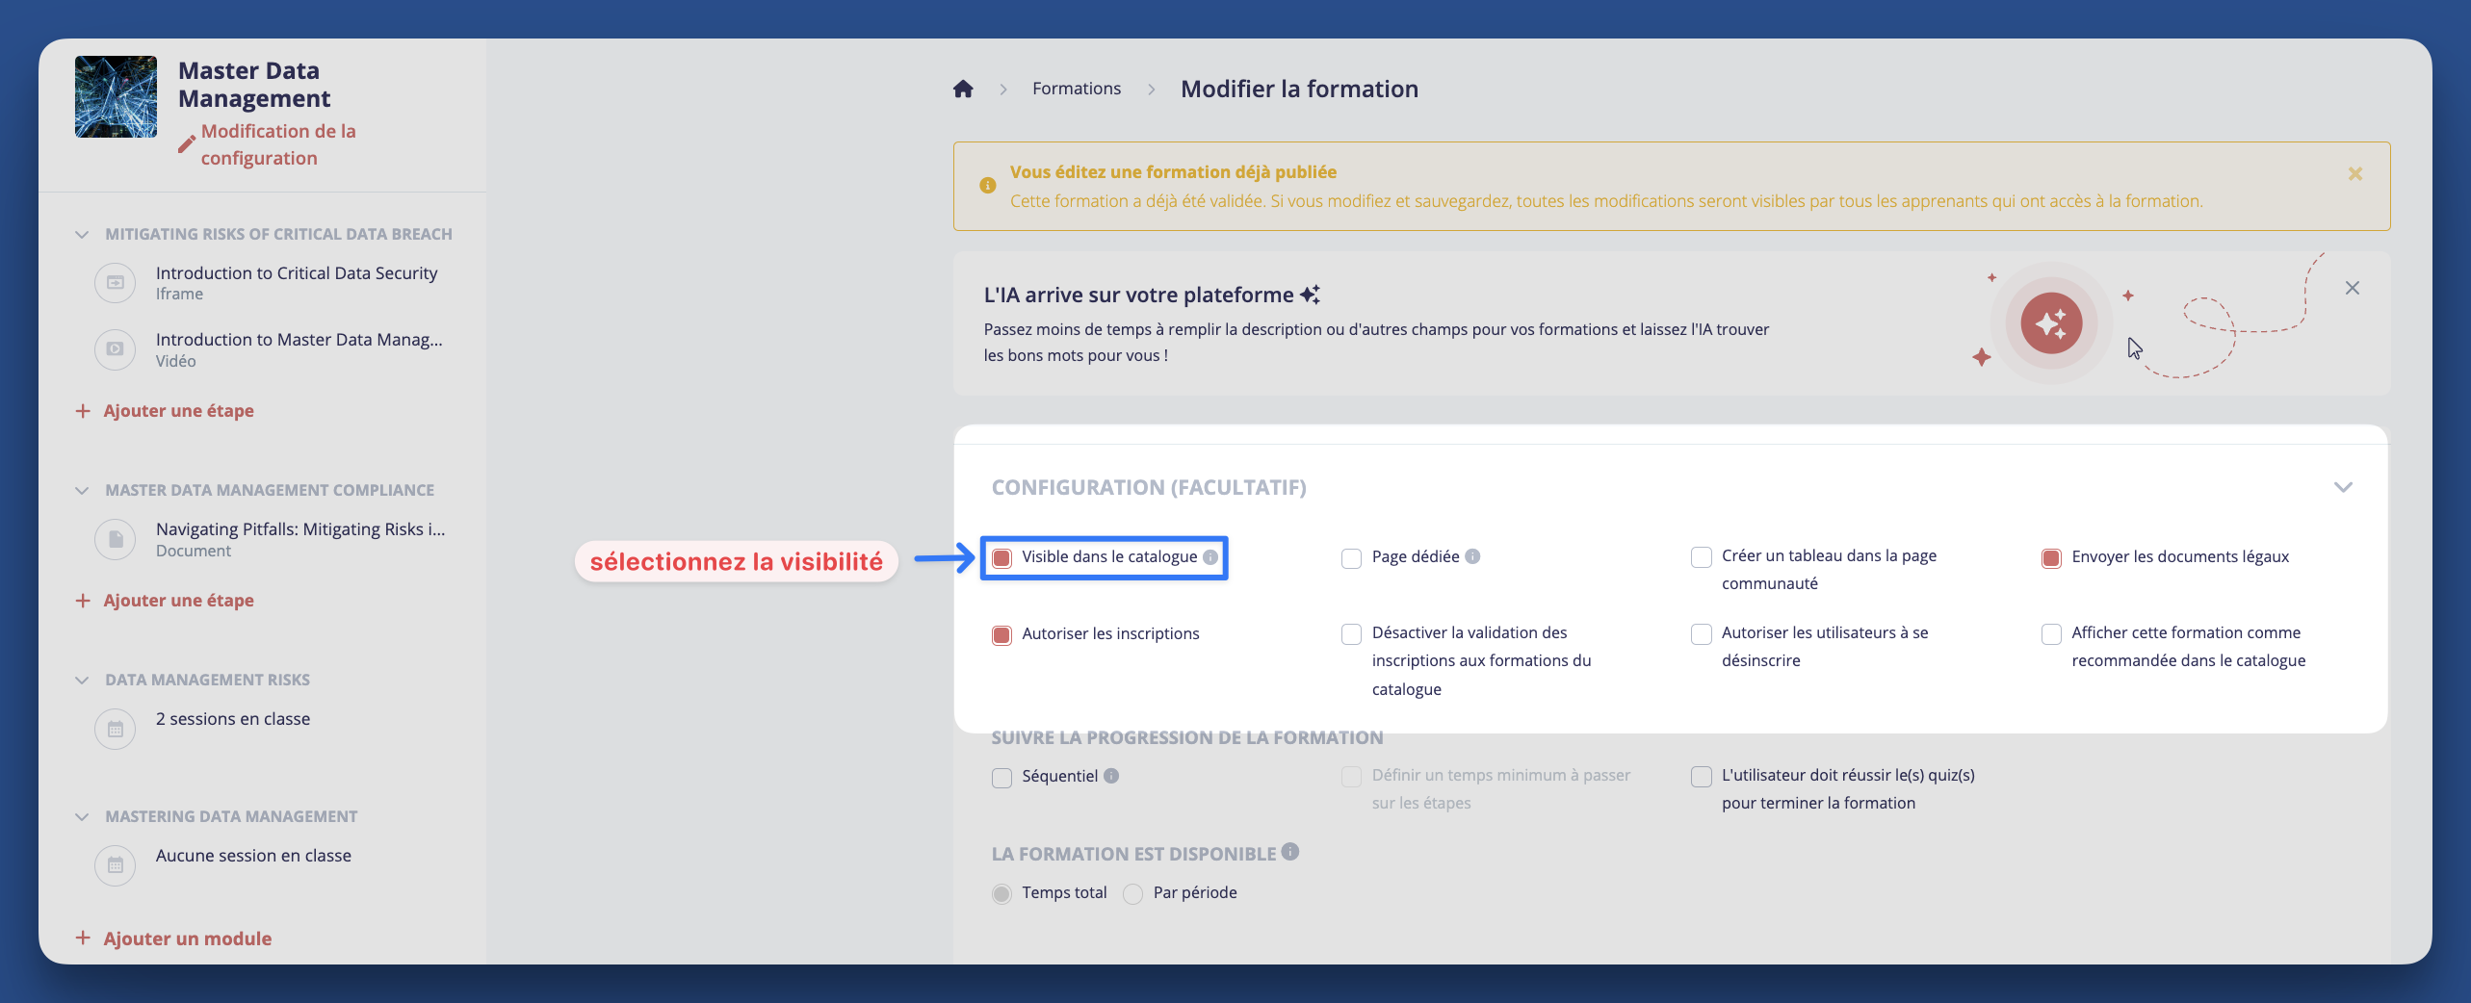Click the info icon next to Page dédiée
Screen dimensions: 2471x1003
(x=1472, y=556)
